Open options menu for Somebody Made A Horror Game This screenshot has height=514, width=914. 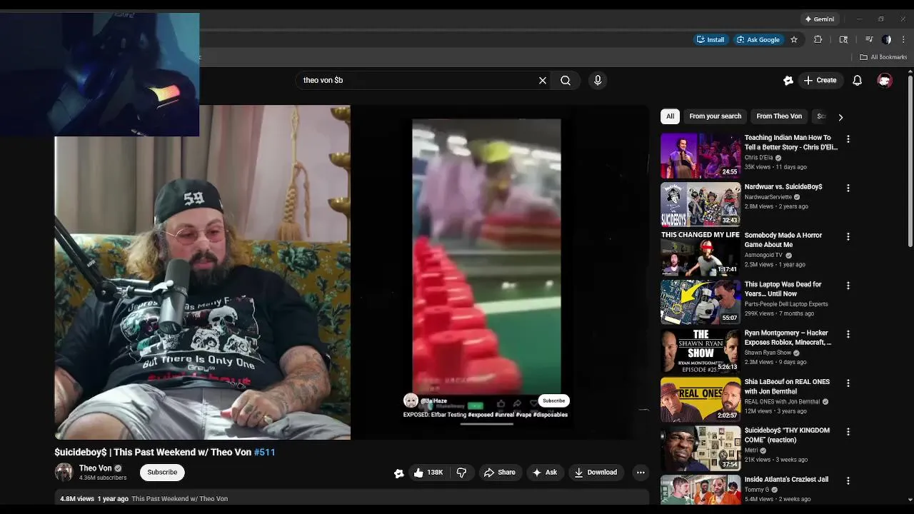click(848, 237)
